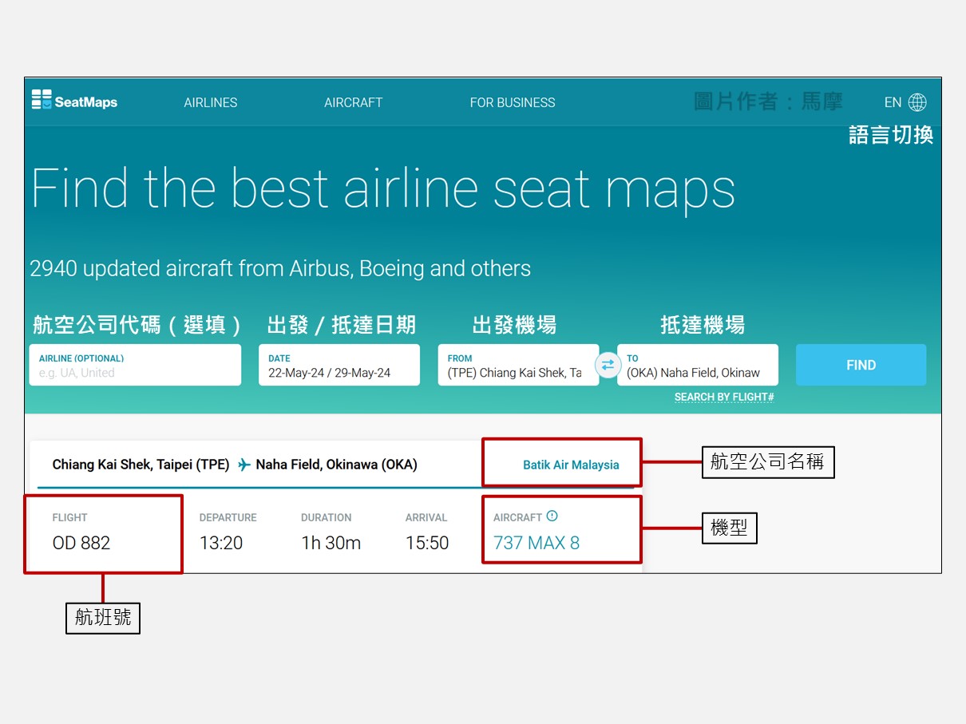Click the heading Find the best airline seat maps
Screen dimensions: 966x724
click(x=383, y=188)
